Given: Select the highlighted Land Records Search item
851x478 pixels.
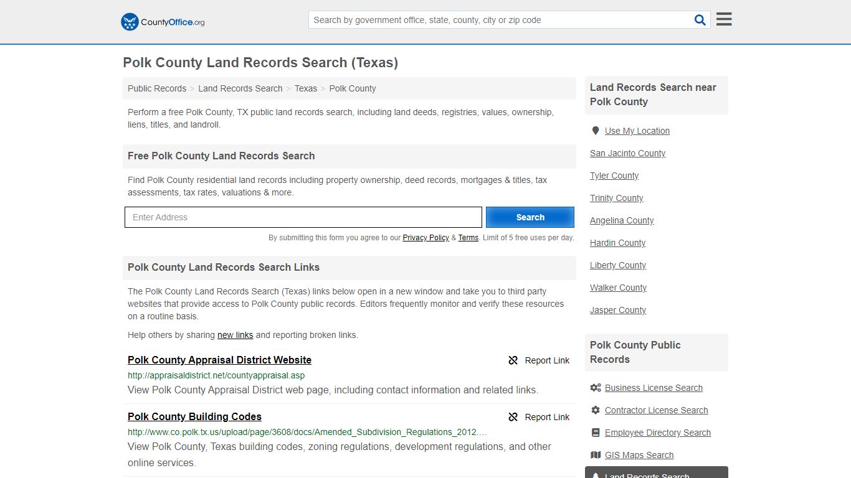Looking at the screenshot, I should pyautogui.click(x=657, y=472).
